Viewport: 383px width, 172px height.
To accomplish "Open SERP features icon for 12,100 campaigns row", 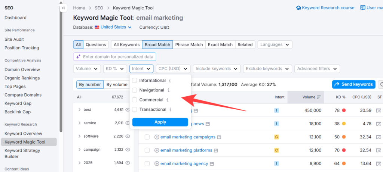I will 379,137.
